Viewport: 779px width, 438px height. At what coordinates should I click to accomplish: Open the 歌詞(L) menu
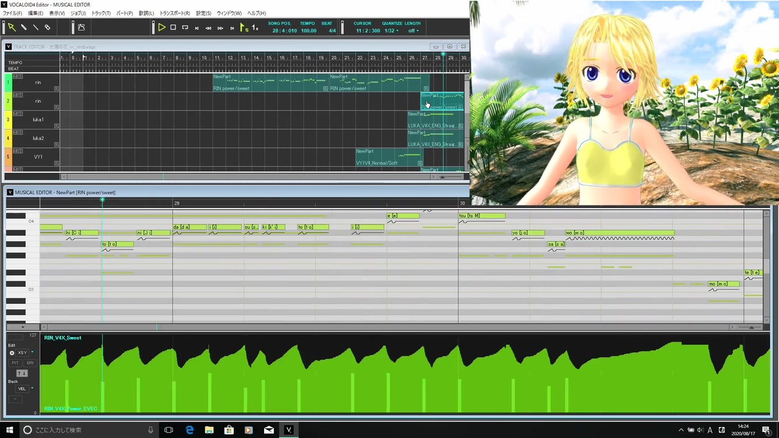coord(147,13)
